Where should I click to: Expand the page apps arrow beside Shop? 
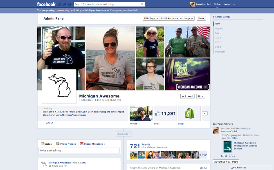click(205, 113)
